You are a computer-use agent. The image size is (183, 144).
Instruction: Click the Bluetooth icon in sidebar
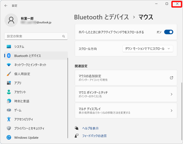coord(9,56)
